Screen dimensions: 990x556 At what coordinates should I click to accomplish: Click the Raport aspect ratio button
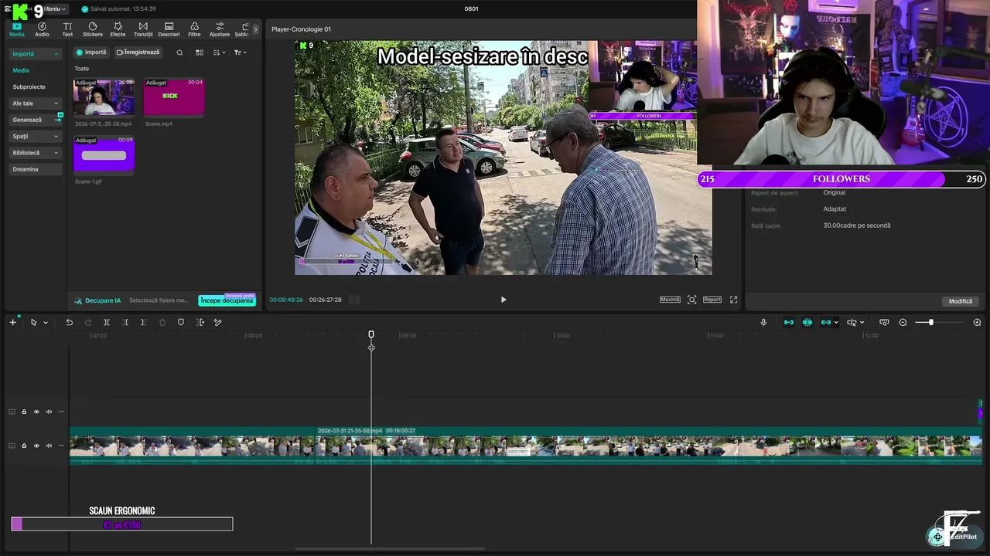(x=712, y=300)
